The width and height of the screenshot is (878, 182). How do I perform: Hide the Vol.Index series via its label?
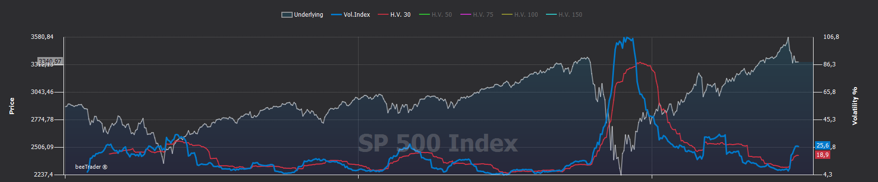(x=357, y=15)
